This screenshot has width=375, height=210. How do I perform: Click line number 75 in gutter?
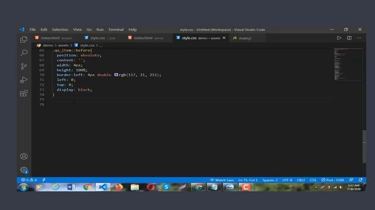(x=42, y=99)
